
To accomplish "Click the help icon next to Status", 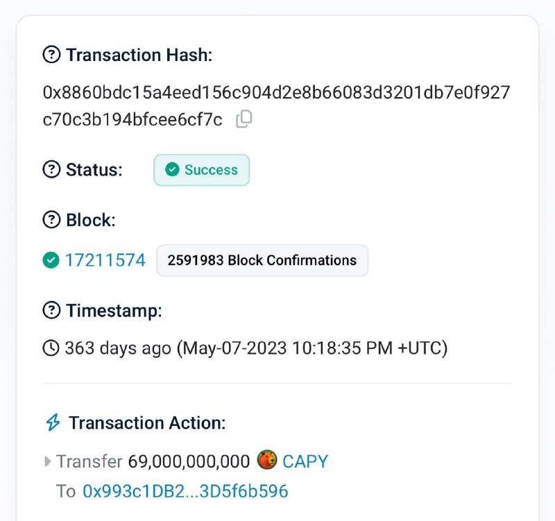I will tap(51, 169).
